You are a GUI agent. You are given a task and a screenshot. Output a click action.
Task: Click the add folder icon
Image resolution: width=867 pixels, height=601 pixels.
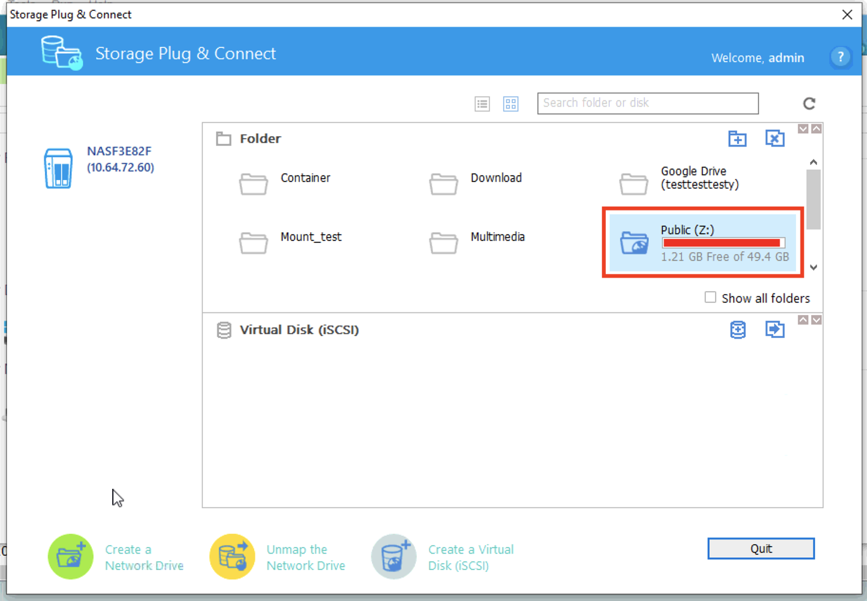click(x=737, y=139)
